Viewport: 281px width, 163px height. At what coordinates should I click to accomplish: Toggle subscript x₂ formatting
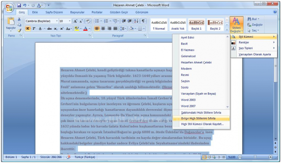pyautogui.click(x=56, y=28)
